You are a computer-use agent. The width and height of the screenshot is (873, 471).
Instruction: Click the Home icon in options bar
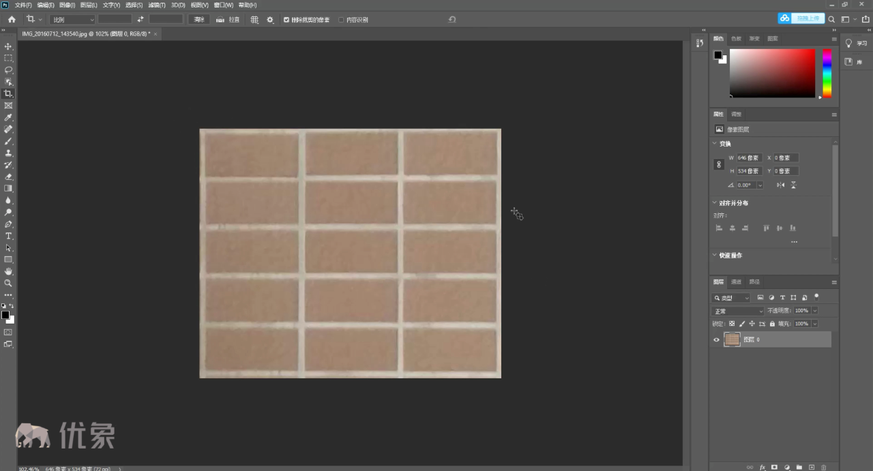point(12,20)
